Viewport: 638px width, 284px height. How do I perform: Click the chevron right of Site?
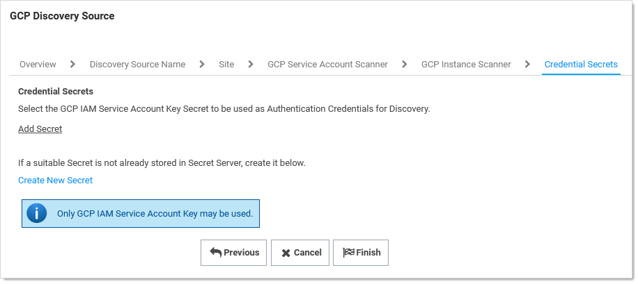251,64
